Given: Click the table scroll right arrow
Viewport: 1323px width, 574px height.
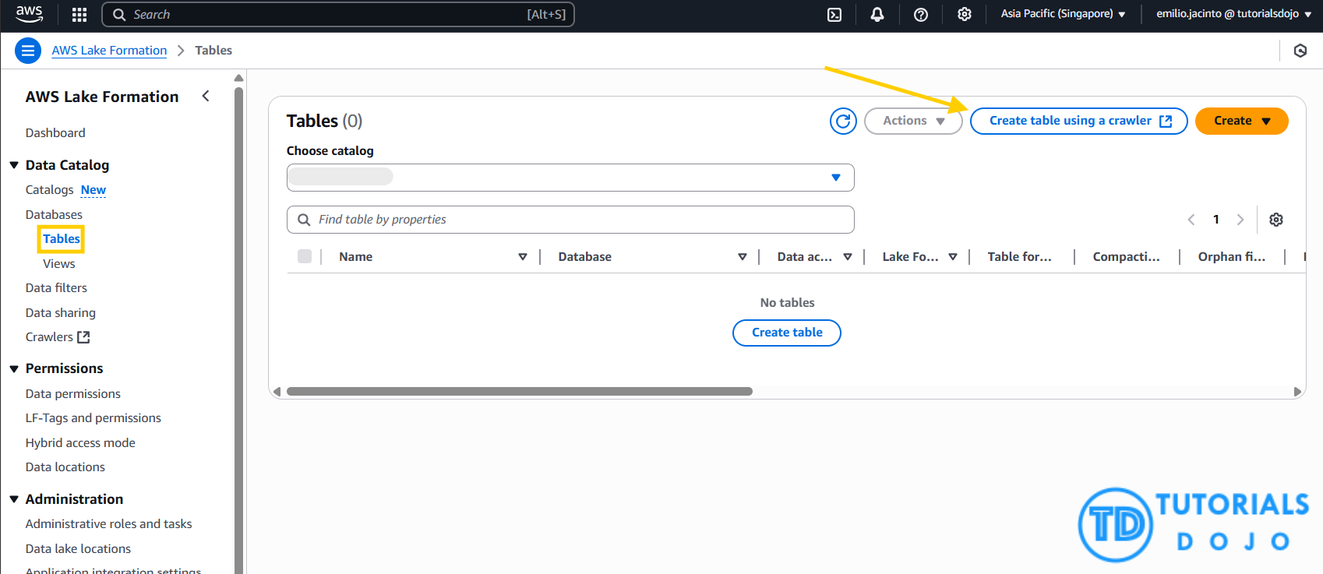Looking at the screenshot, I should (x=1297, y=392).
